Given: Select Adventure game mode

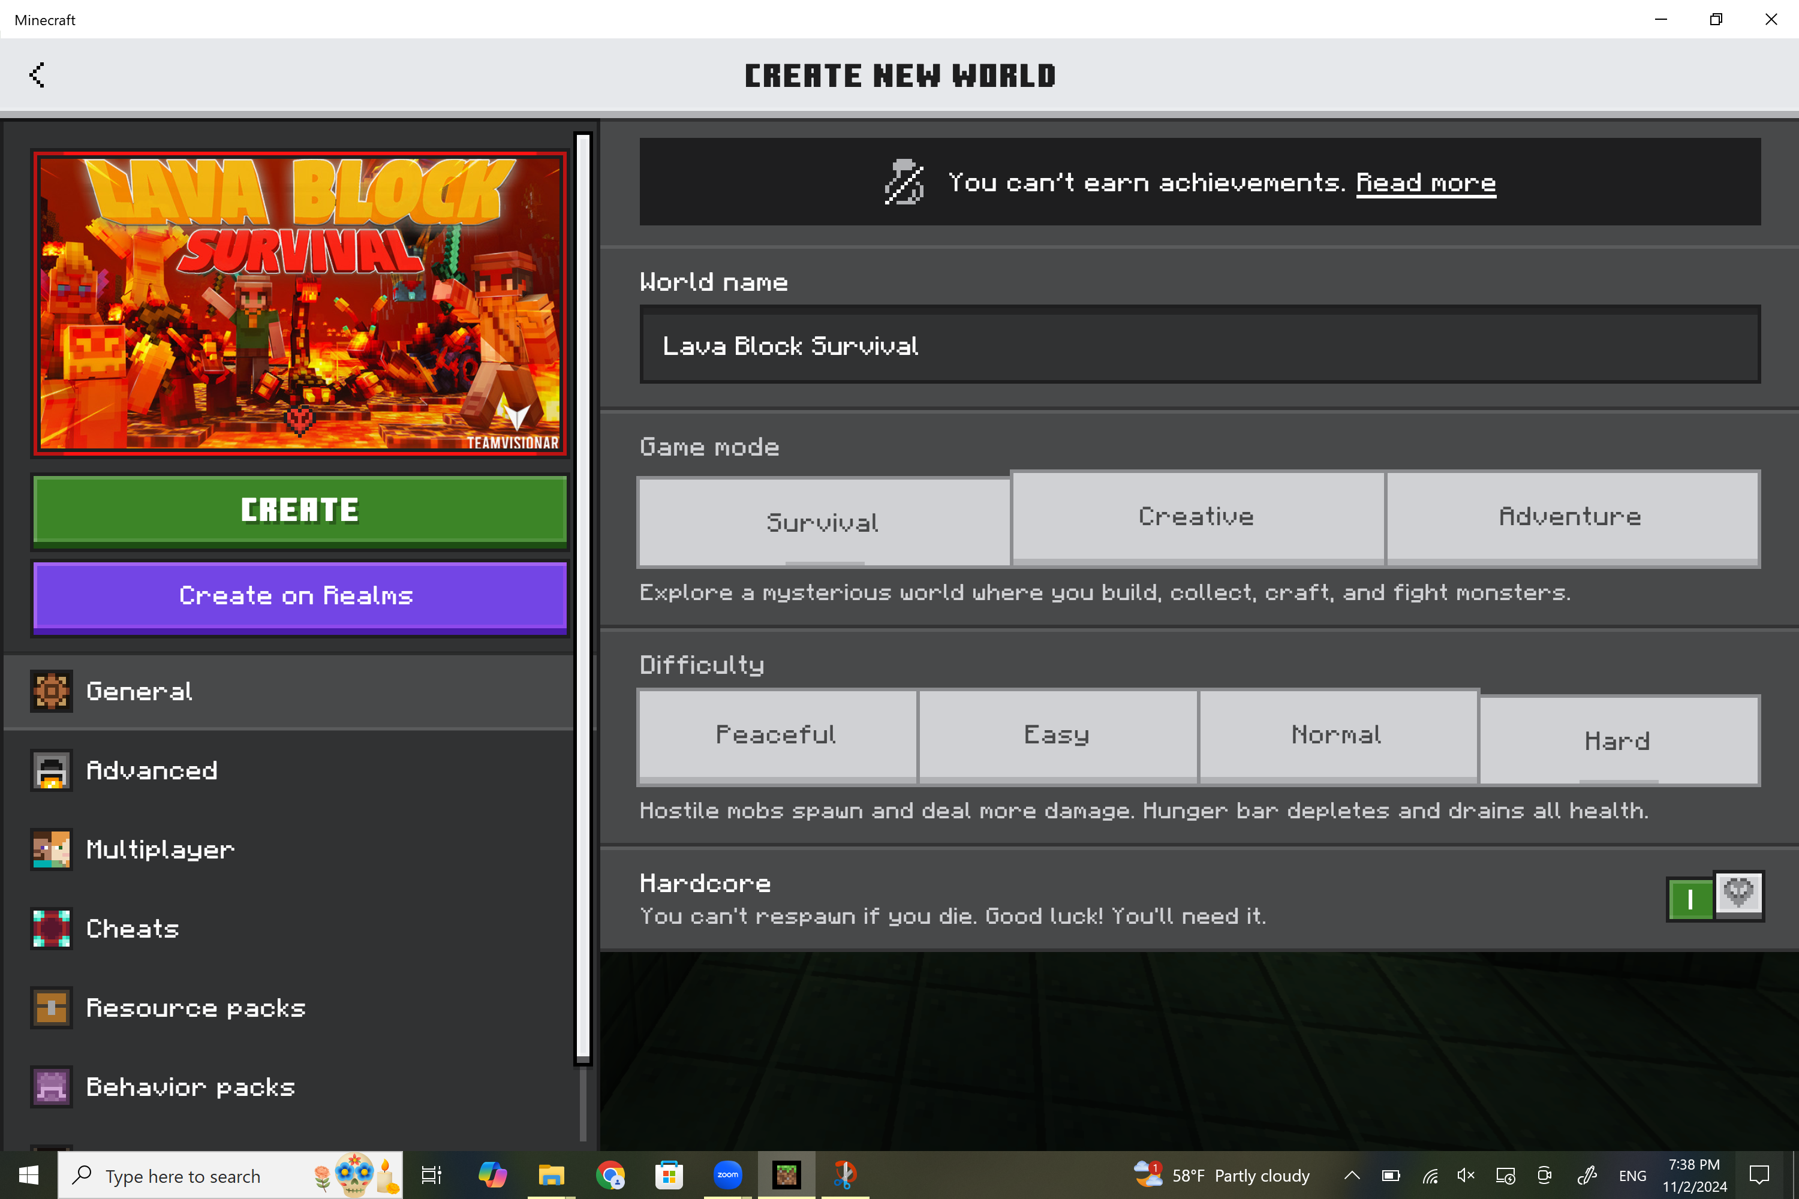Looking at the screenshot, I should pyautogui.click(x=1571, y=517).
